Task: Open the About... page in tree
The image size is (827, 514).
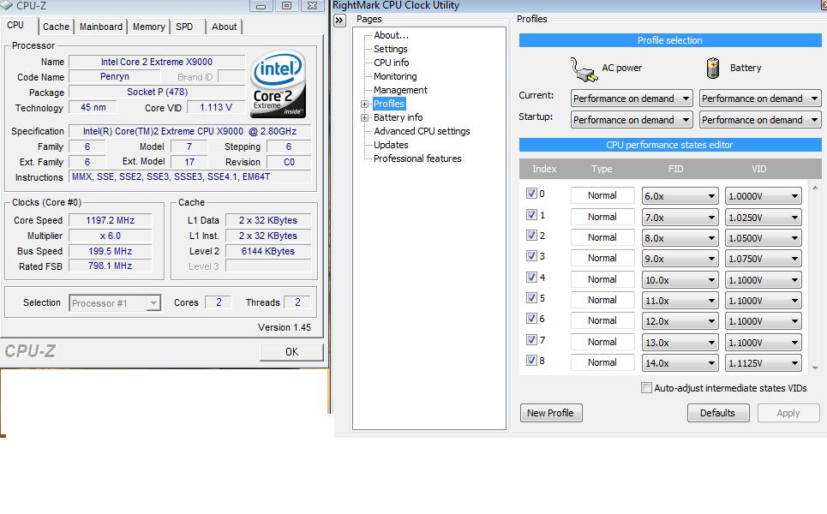Action: 392,35
